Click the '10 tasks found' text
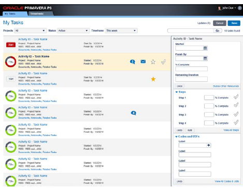Screen dimensions: 243x188 pyautogui.click(x=232, y=30)
